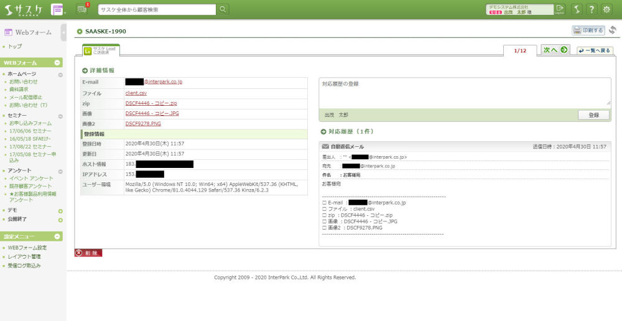The height and width of the screenshot is (321, 622).
Task: Open the Web form module switcher icon
Action: pos(57,9)
